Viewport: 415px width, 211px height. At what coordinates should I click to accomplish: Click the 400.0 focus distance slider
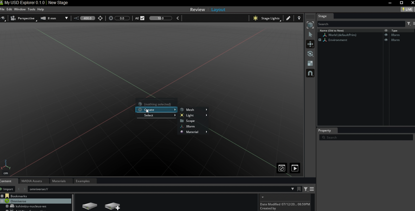click(88, 18)
